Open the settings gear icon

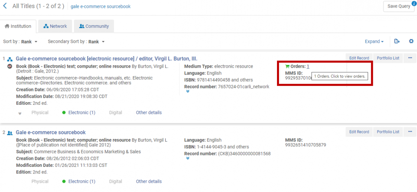(411, 41)
